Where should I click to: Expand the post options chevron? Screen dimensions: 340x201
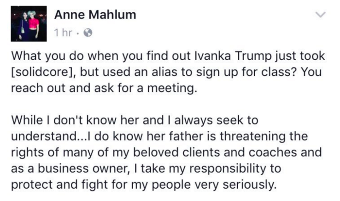click(x=320, y=15)
